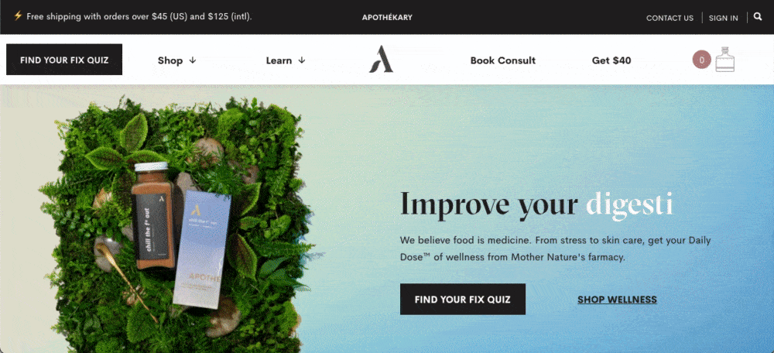
Task: Expand the Shop dropdown arrow
Action: (193, 60)
